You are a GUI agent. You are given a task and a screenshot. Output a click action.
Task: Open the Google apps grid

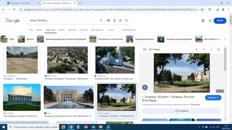click(x=210, y=21)
